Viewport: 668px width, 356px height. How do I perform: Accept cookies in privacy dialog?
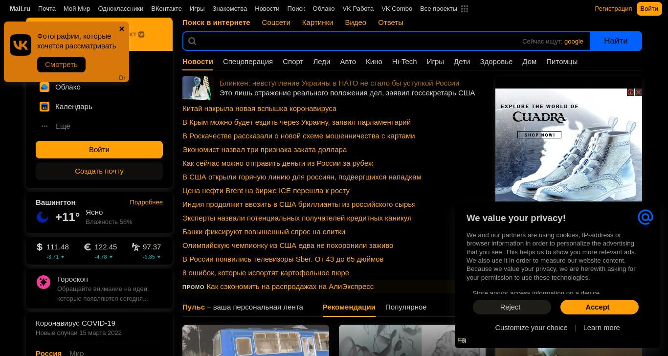pos(600,307)
